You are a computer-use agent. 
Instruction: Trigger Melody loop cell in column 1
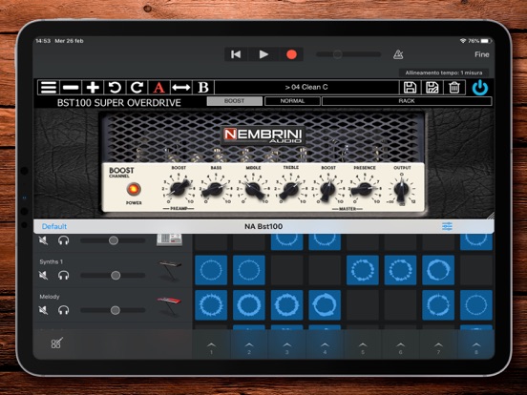[x=211, y=305]
